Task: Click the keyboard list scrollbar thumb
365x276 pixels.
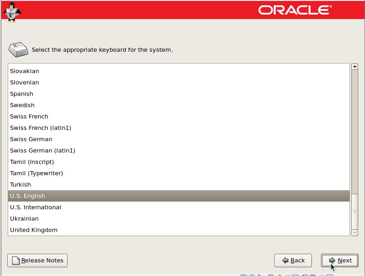Action: click(355, 211)
